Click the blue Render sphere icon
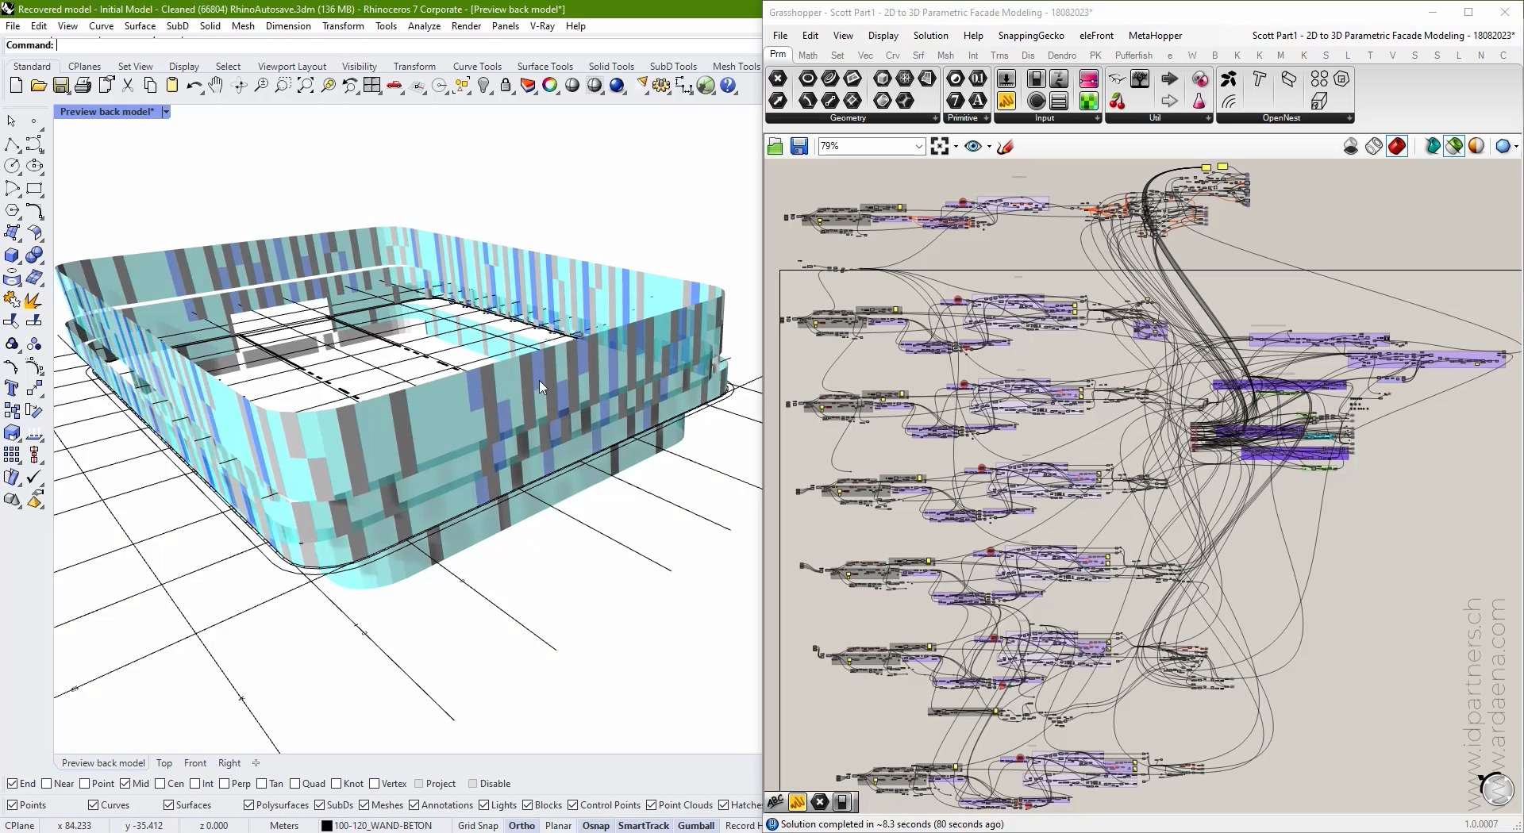This screenshot has height=833, width=1524. coord(618,86)
